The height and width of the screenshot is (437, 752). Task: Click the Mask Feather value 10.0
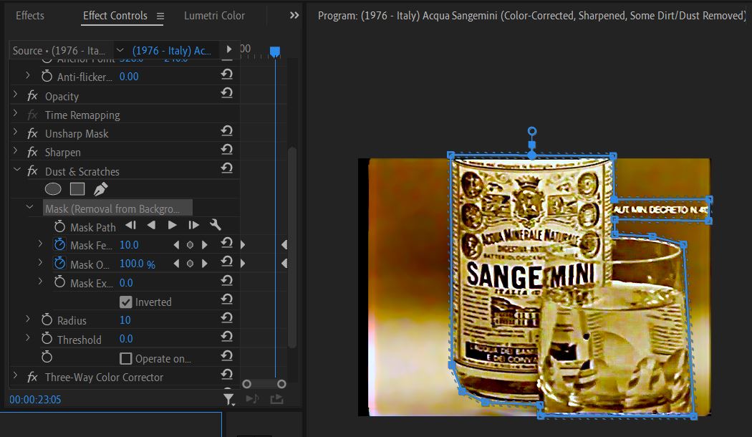(129, 244)
